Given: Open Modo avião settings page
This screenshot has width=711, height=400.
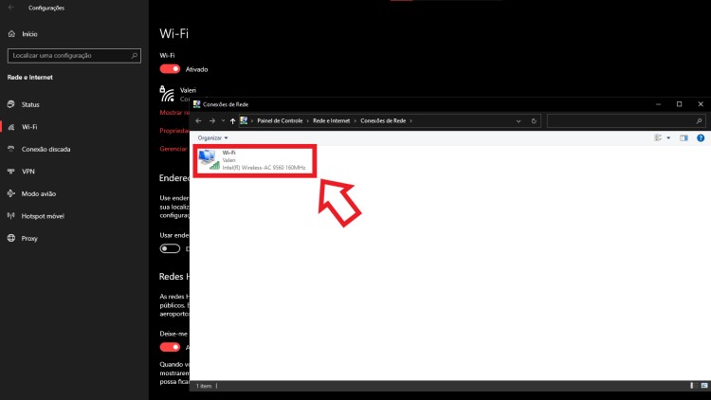Looking at the screenshot, I should point(39,193).
